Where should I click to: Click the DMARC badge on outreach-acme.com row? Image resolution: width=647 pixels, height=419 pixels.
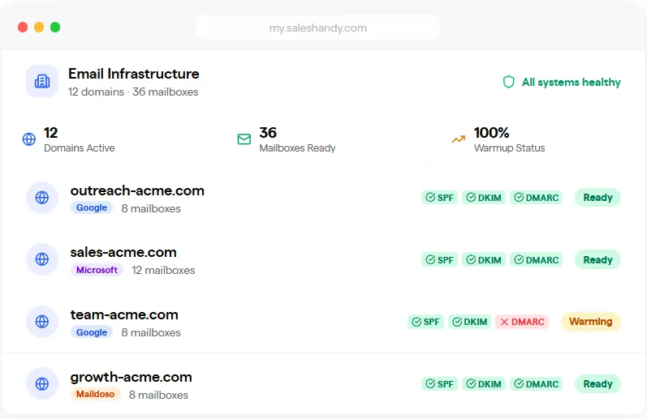(537, 198)
